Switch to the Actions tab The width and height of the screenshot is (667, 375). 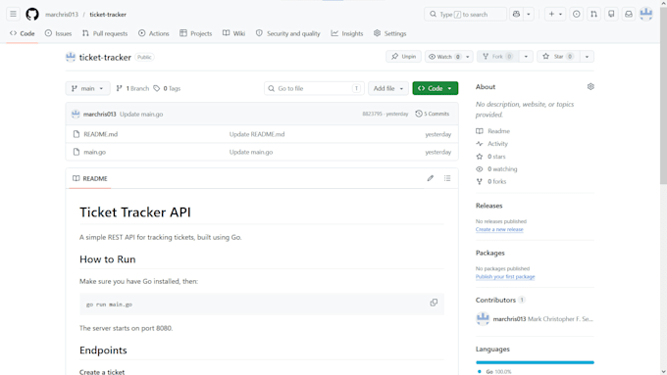(154, 33)
